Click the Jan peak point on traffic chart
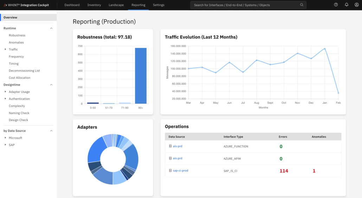This screenshot has width=362, height=198. point(325,49)
